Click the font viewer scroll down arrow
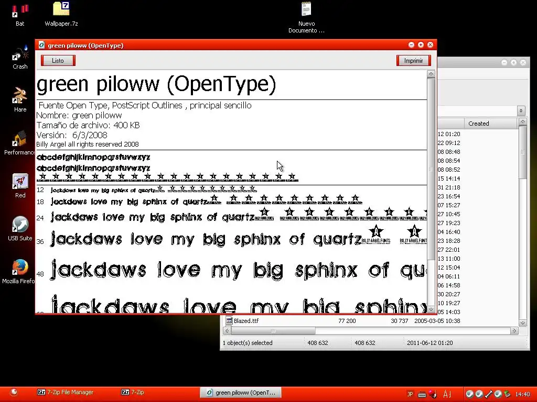Image resolution: width=537 pixels, height=402 pixels. (x=431, y=309)
